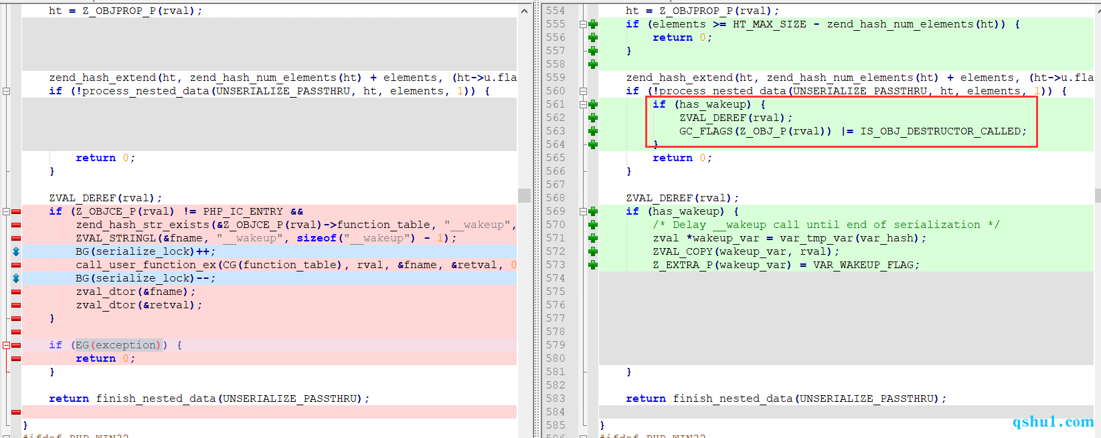Collapse right-pane fold on line 569
This screenshot has height=438, width=1101.
[x=583, y=211]
